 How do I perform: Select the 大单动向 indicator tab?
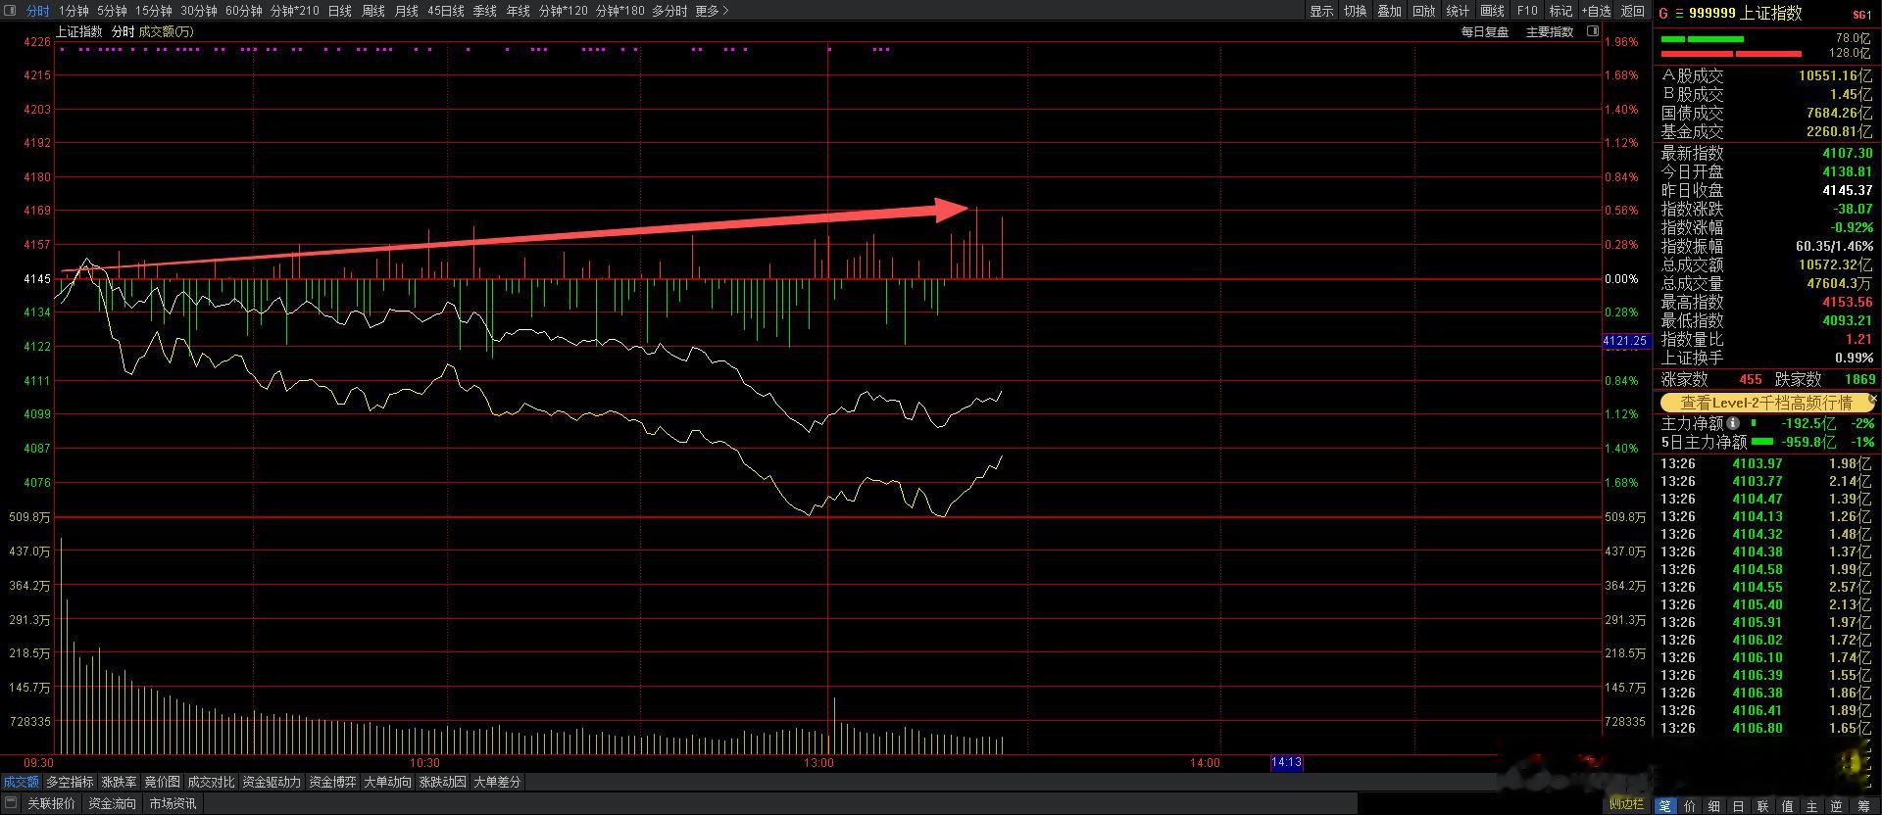(x=387, y=782)
